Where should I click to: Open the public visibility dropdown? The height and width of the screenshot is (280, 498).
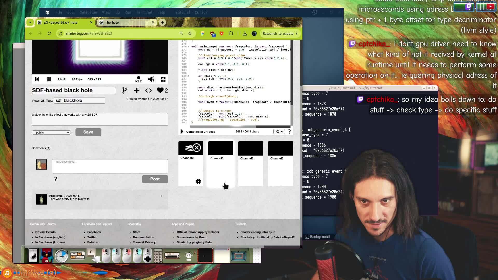51,132
